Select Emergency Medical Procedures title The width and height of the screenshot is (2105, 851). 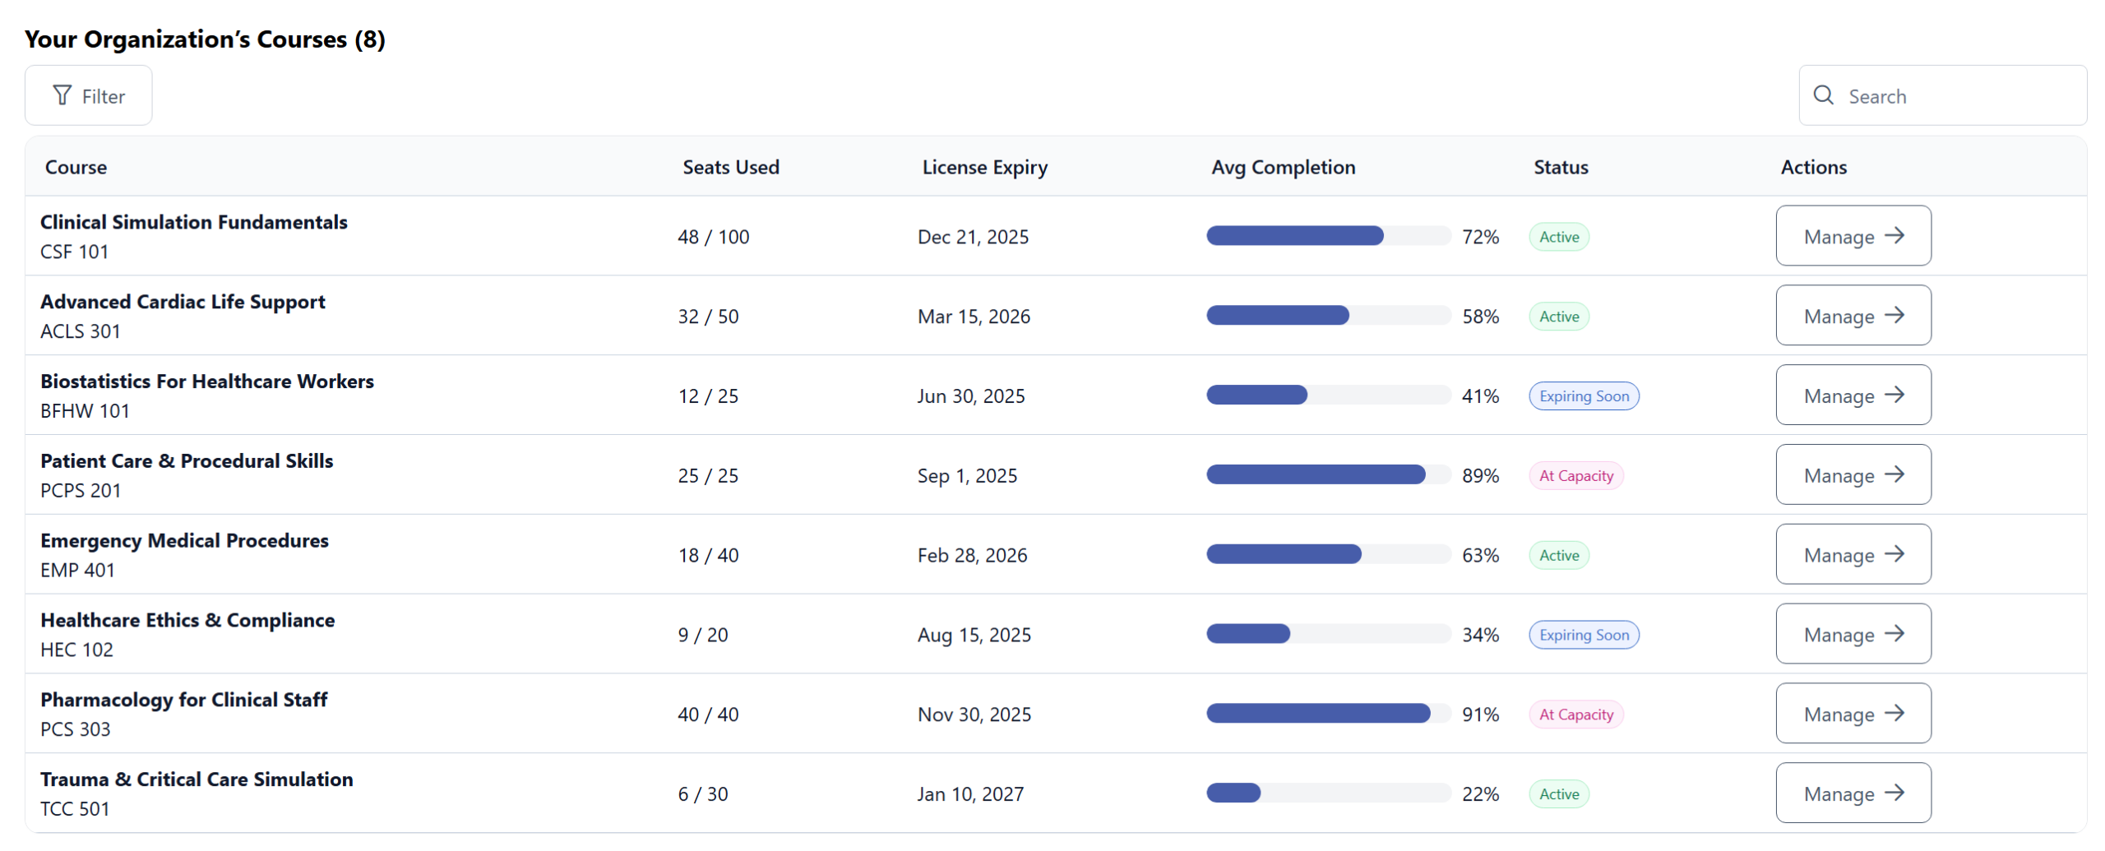(x=184, y=541)
